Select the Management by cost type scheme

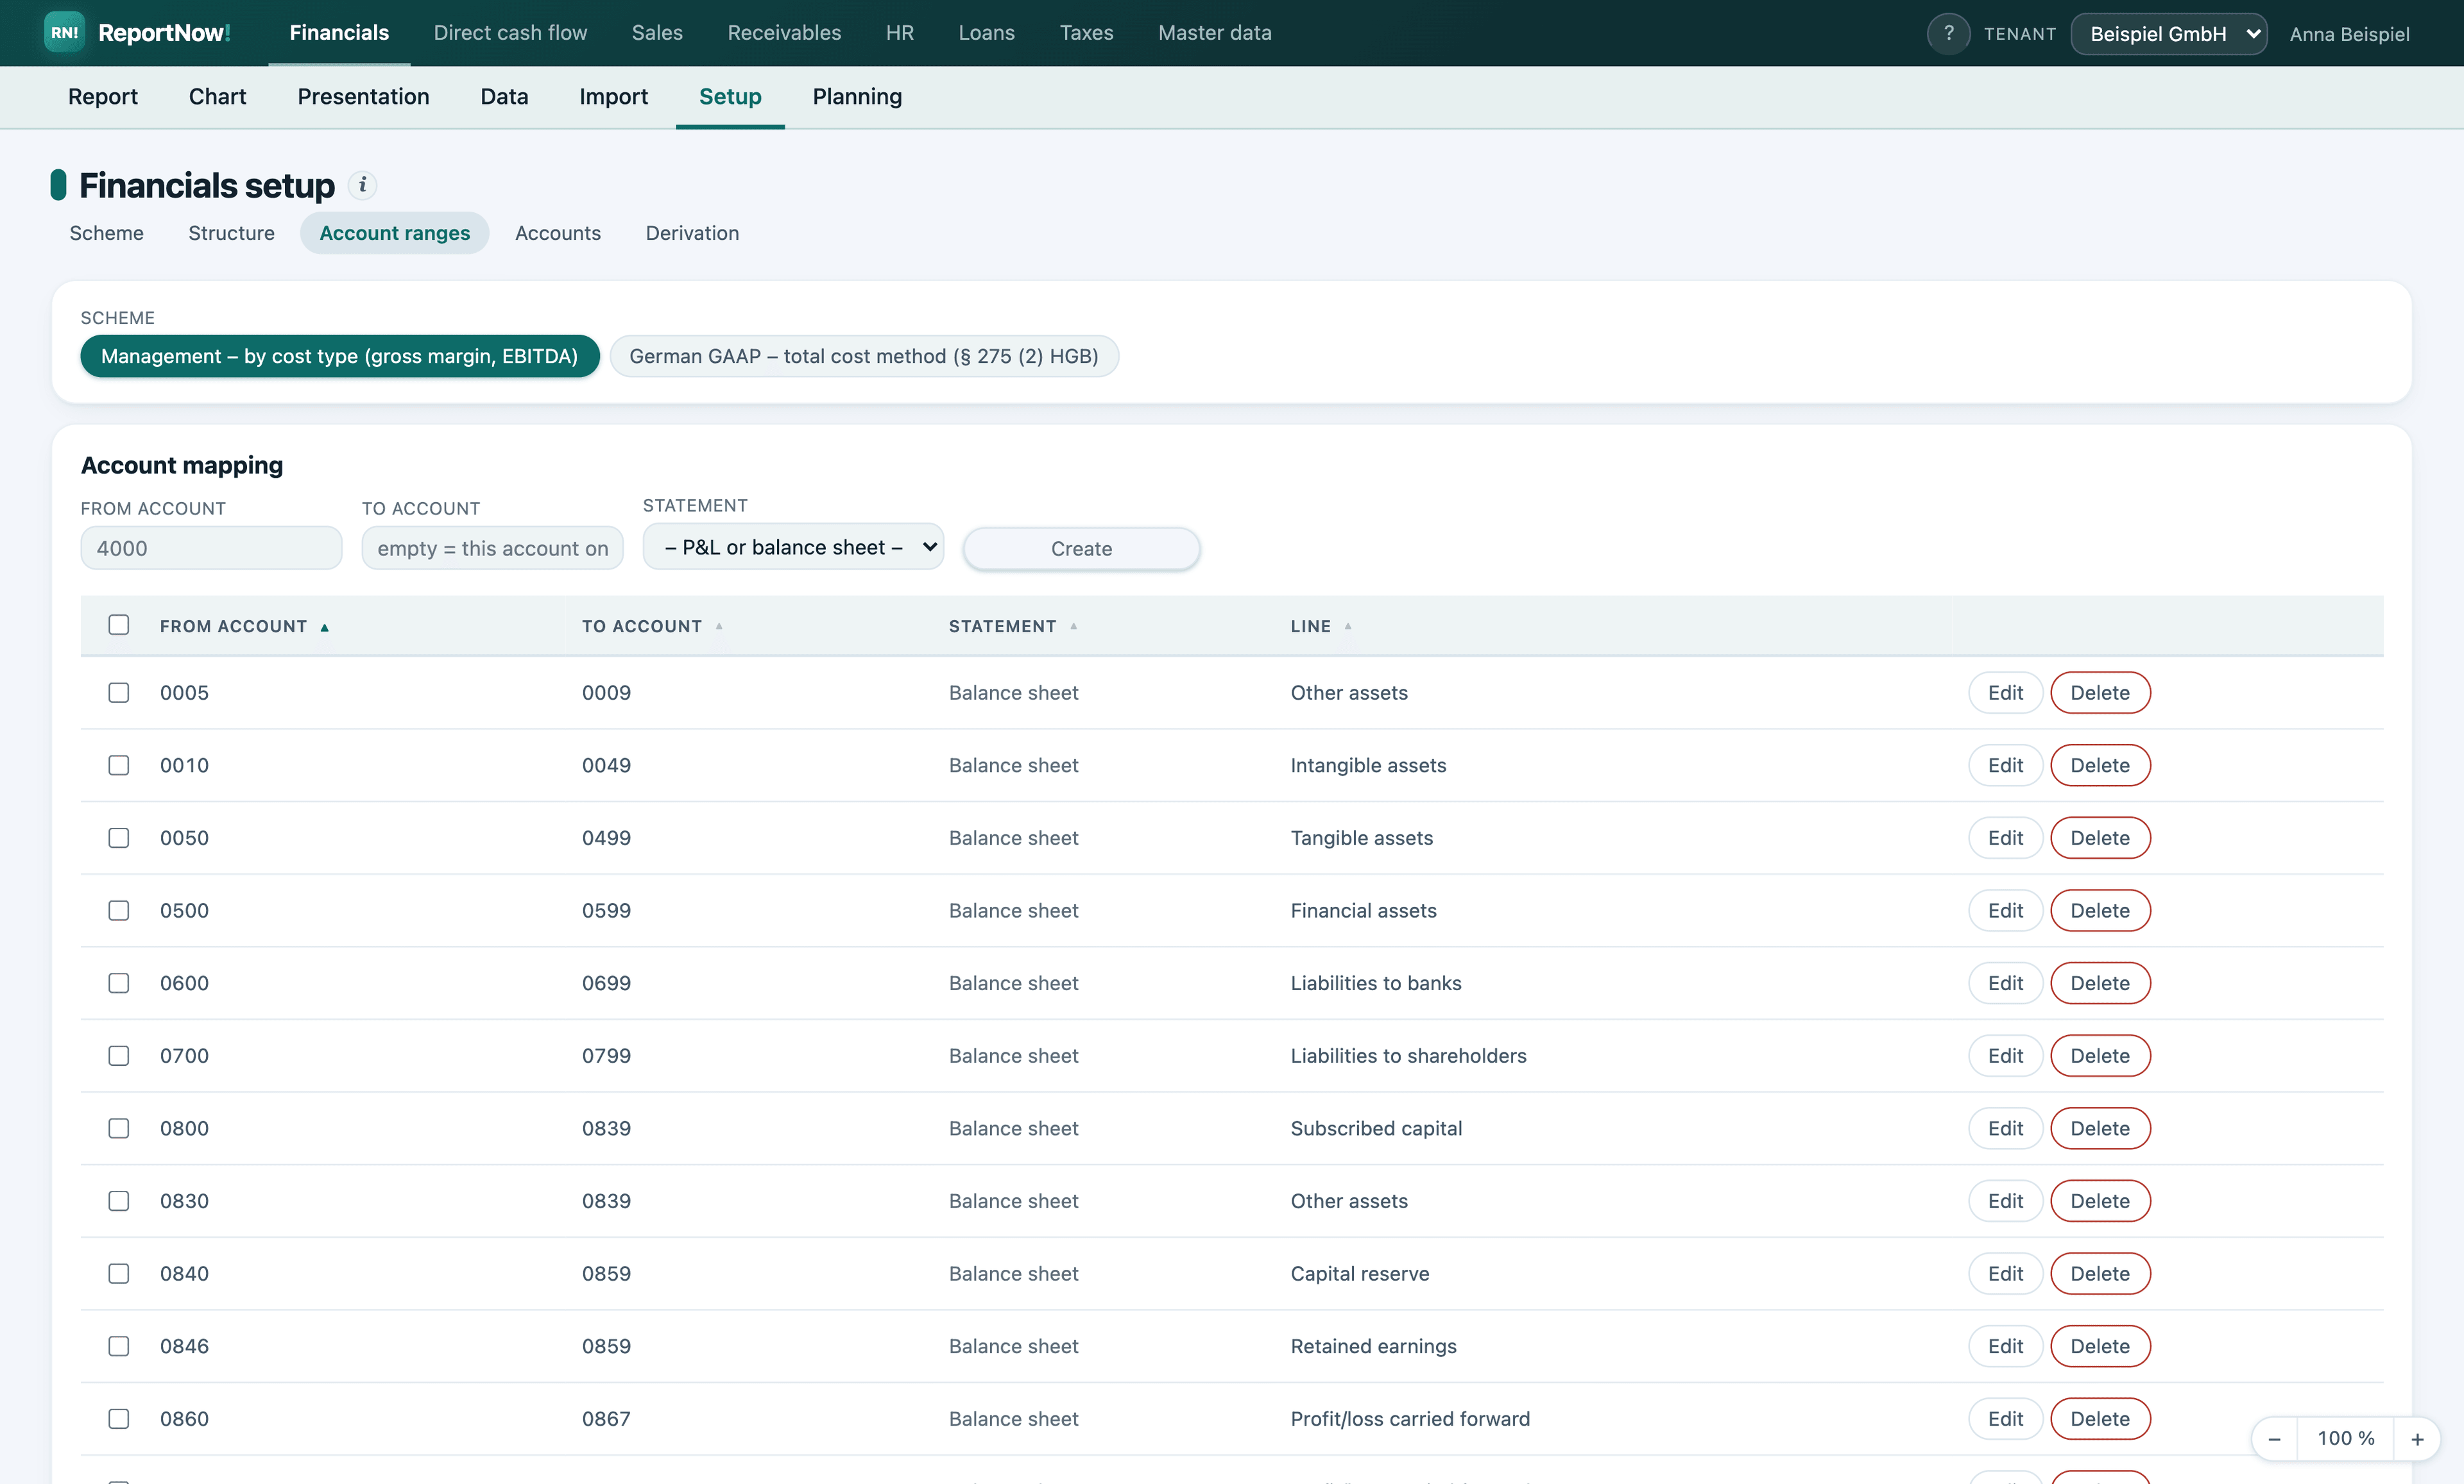[340, 357]
